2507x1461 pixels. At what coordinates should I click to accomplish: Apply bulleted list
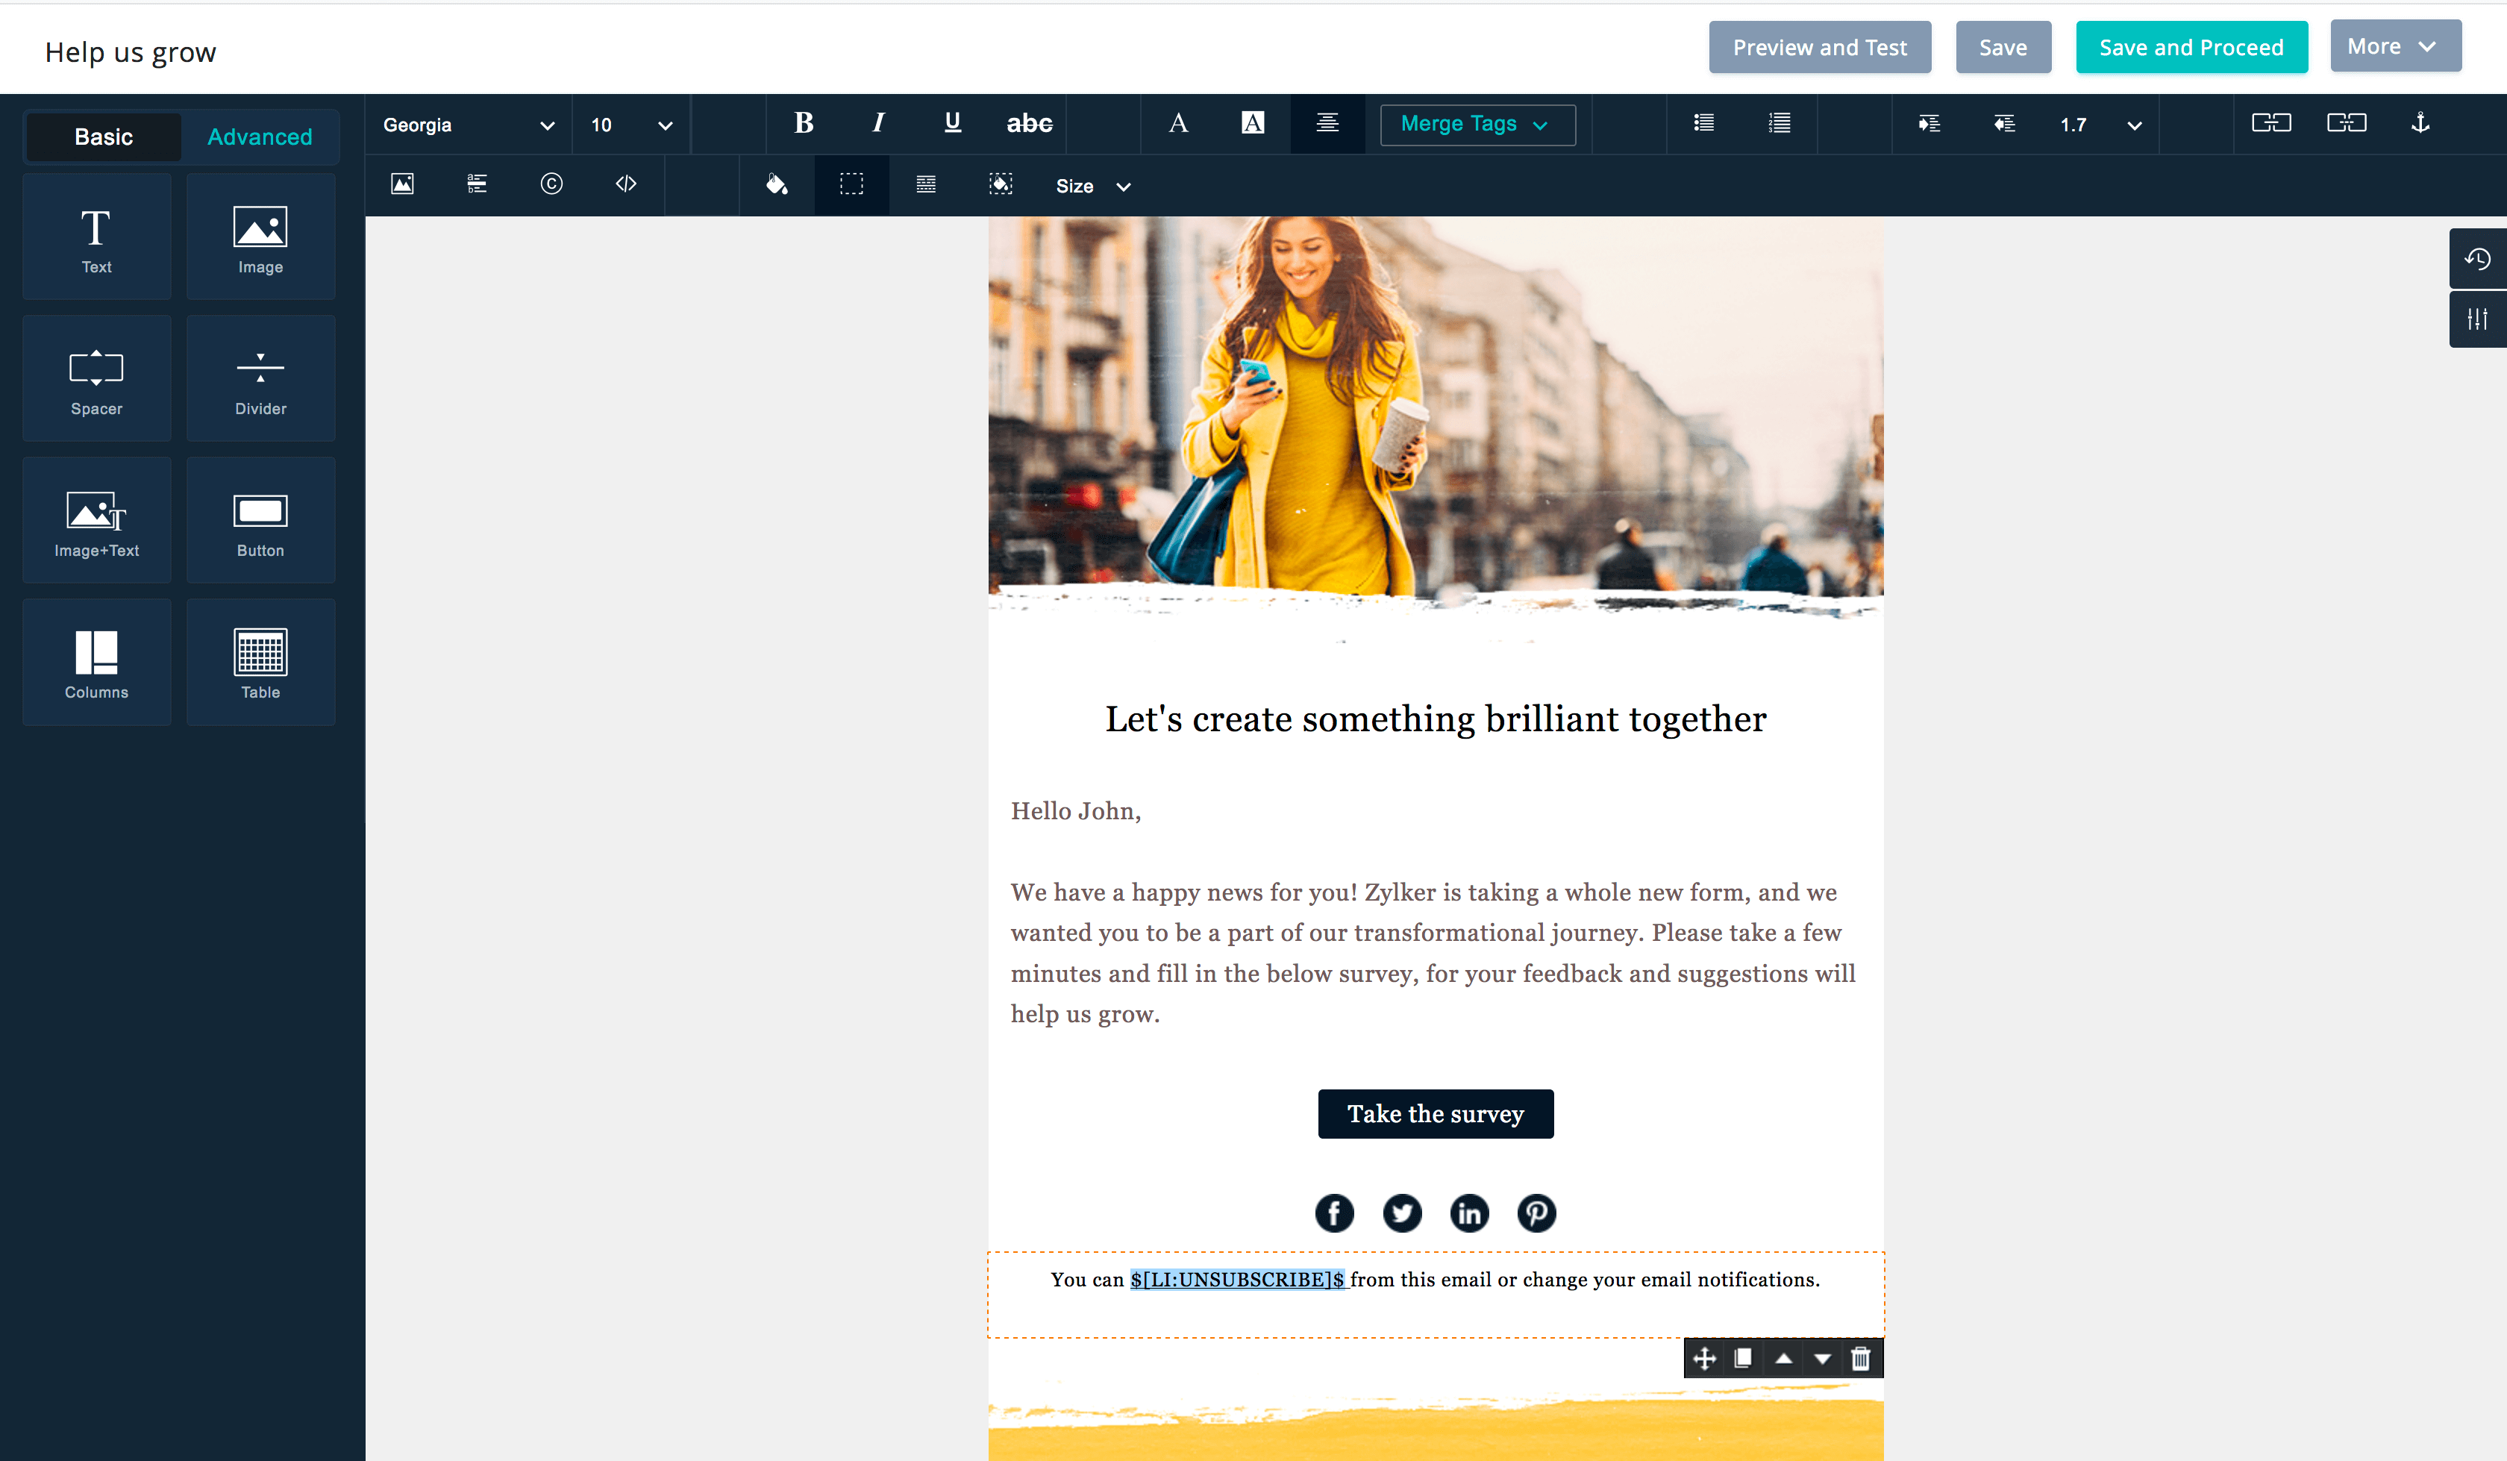pyautogui.click(x=1704, y=123)
